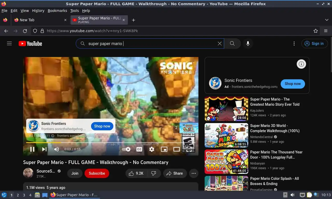Viewport: 332px width, 199px height.
Task: Open the file manager in the taskbar
Action: pyautogui.click(x=37, y=195)
